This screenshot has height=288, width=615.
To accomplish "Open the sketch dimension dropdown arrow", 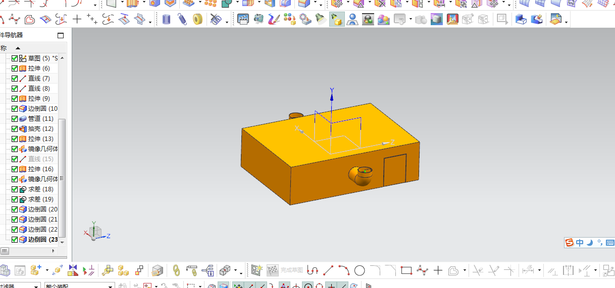I will point(540,271).
